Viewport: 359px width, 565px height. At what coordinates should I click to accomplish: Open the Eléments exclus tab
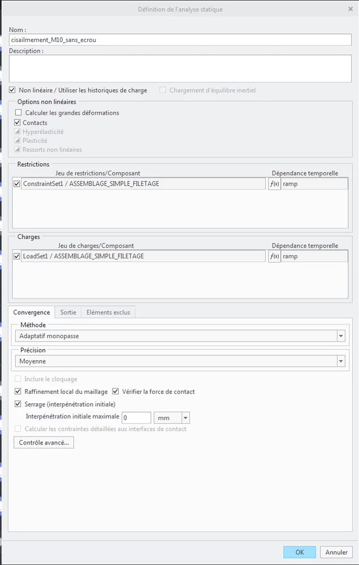tap(108, 312)
